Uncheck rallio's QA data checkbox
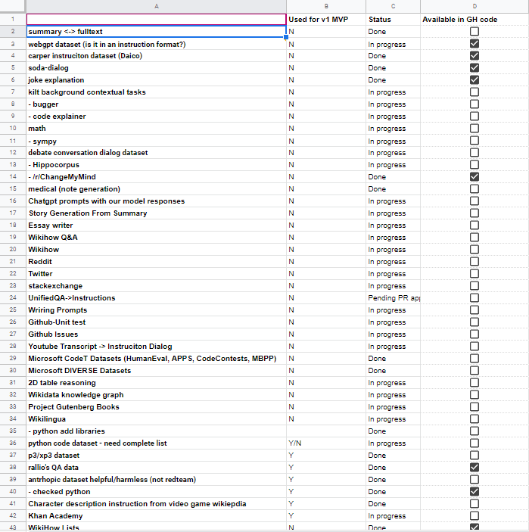 [474, 467]
